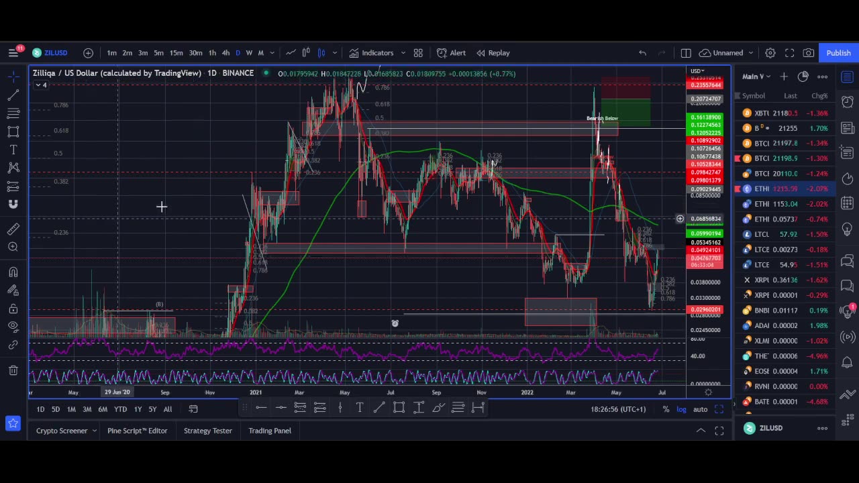This screenshot has height=483, width=859.
Task: Select the 15m timeframe
Action: tap(176, 53)
